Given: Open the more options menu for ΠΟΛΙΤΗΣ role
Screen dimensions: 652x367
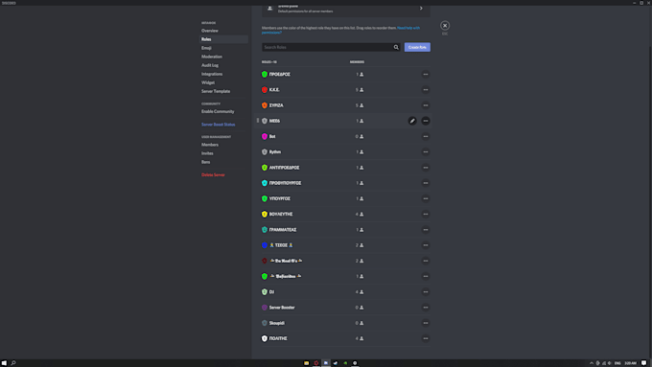Looking at the screenshot, I should tap(426, 338).
